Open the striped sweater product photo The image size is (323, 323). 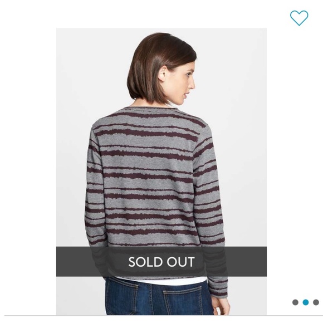click(x=161, y=172)
